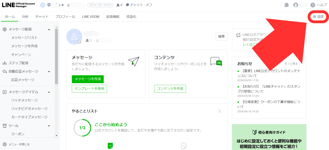
Task: Open the account switcher dropdown arrow
Action: 63,5
